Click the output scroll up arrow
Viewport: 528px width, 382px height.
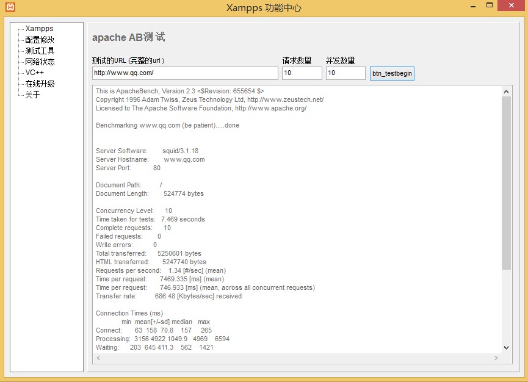(506, 92)
